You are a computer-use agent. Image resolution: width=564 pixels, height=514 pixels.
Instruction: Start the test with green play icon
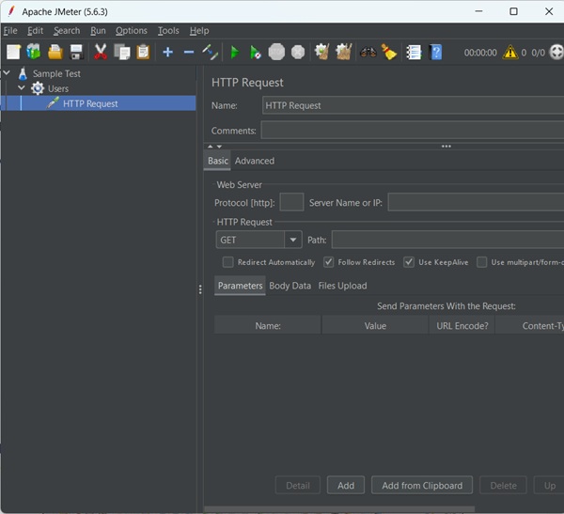pos(234,53)
